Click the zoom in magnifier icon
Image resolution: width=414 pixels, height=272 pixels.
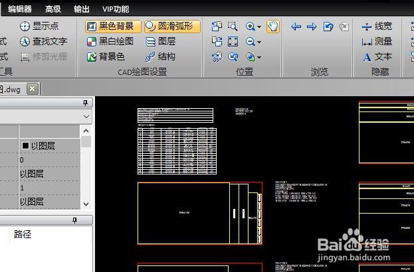tap(250, 27)
